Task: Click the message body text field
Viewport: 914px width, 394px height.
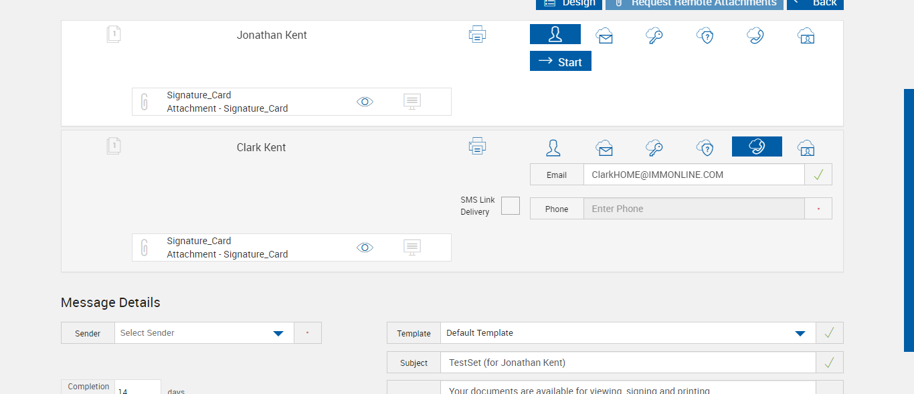Action: point(628,387)
